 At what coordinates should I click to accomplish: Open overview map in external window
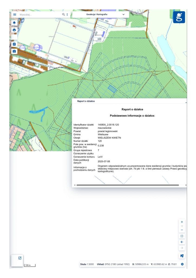pyautogui.click(x=20, y=258)
